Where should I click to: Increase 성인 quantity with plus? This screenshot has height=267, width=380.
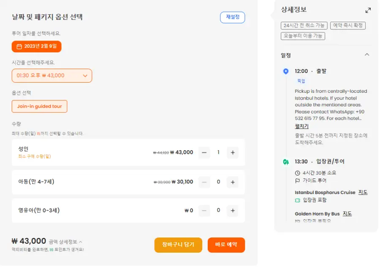coord(233,153)
